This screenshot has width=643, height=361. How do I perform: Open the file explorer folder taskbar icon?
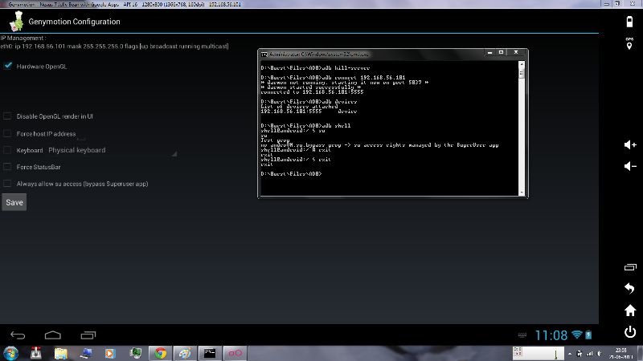pyautogui.click(x=61, y=353)
